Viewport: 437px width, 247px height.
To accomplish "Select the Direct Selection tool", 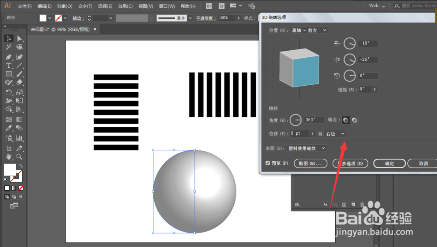I will click(x=19, y=38).
